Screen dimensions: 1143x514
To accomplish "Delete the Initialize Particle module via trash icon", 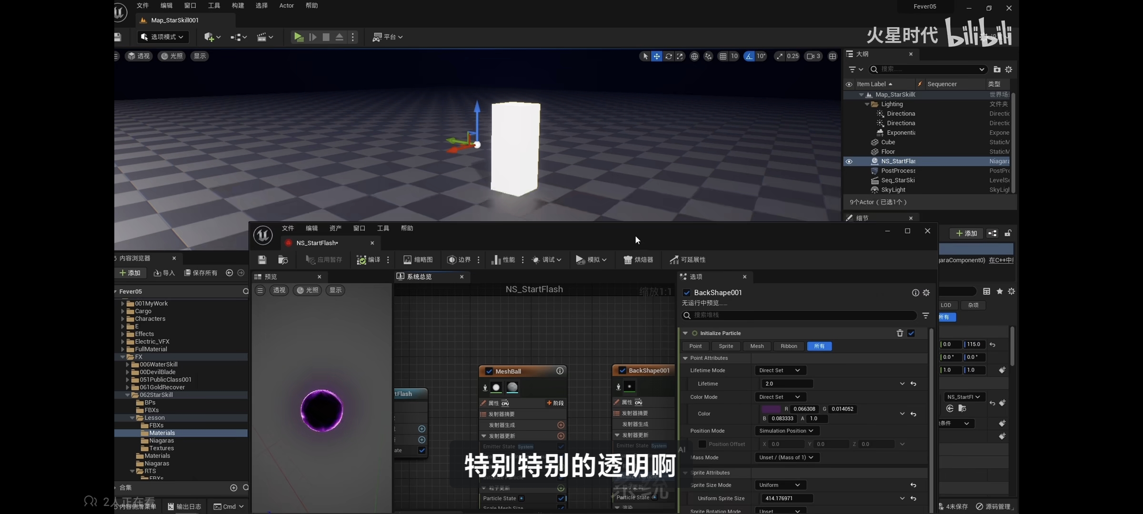I will [x=900, y=333].
